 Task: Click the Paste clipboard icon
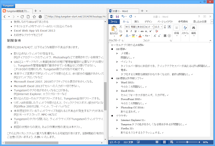tap(114, 29)
